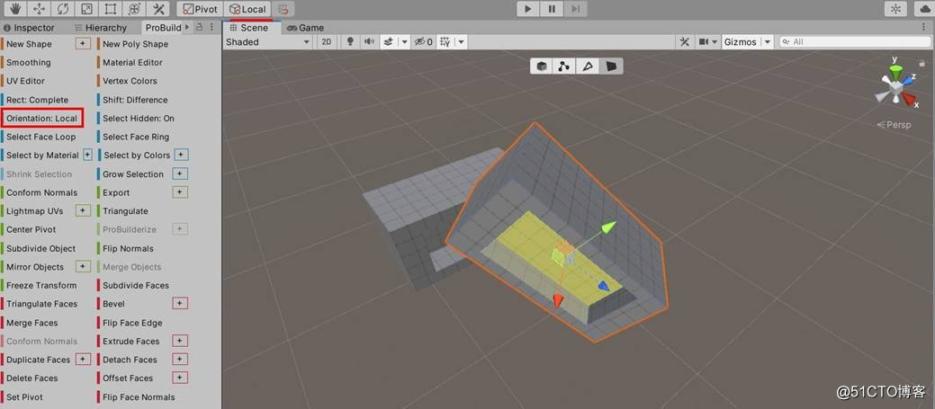
Task: Select the Scale tool
Action: click(86, 9)
